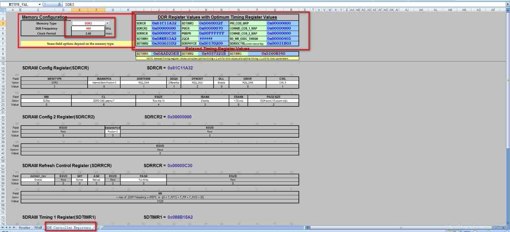Click the row 13 header

tap(3, 68)
